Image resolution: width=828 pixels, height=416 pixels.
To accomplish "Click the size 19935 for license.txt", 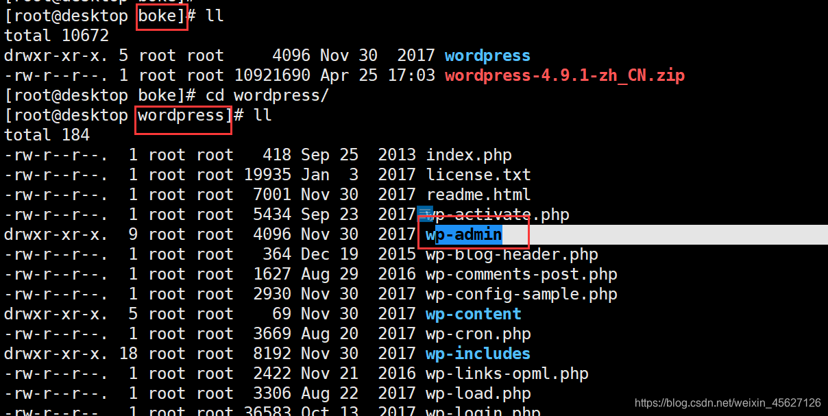I will click(x=267, y=175).
